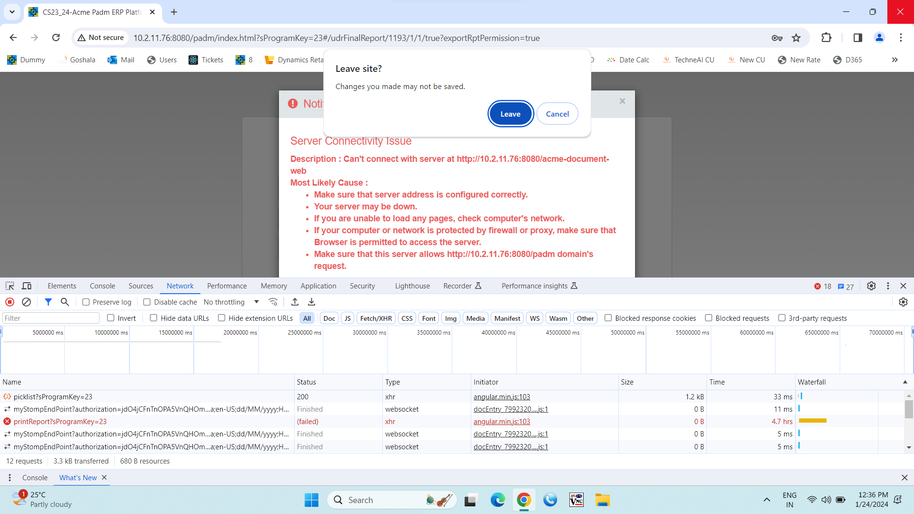Toggle the browser side panel icon

[858, 38]
